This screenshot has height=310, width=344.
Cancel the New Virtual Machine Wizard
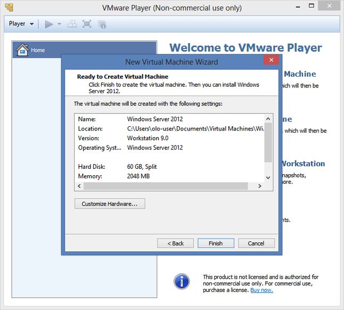[x=256, y=243]
